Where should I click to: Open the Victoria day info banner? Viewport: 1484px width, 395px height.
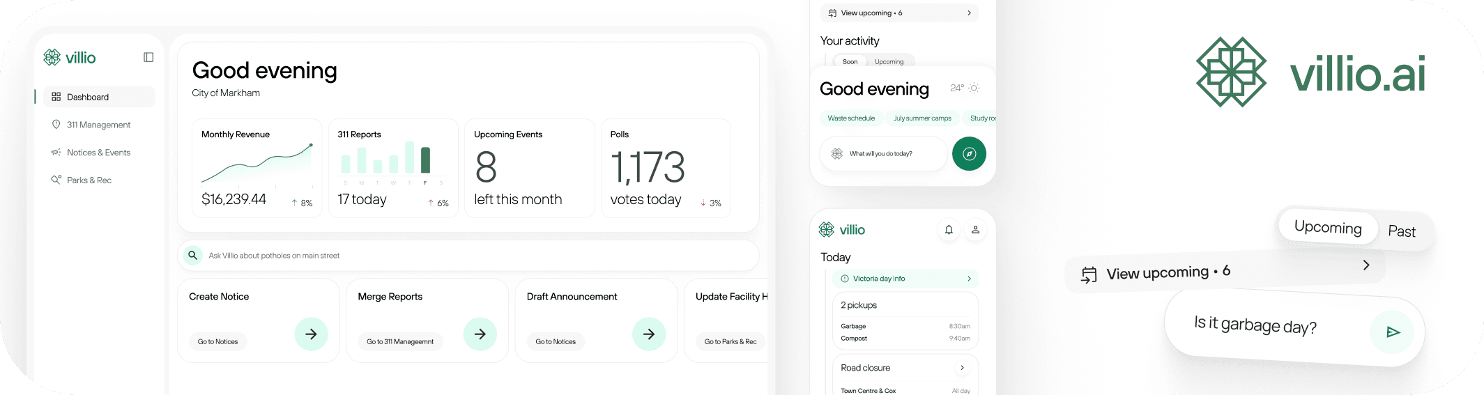tap(905, 279)
